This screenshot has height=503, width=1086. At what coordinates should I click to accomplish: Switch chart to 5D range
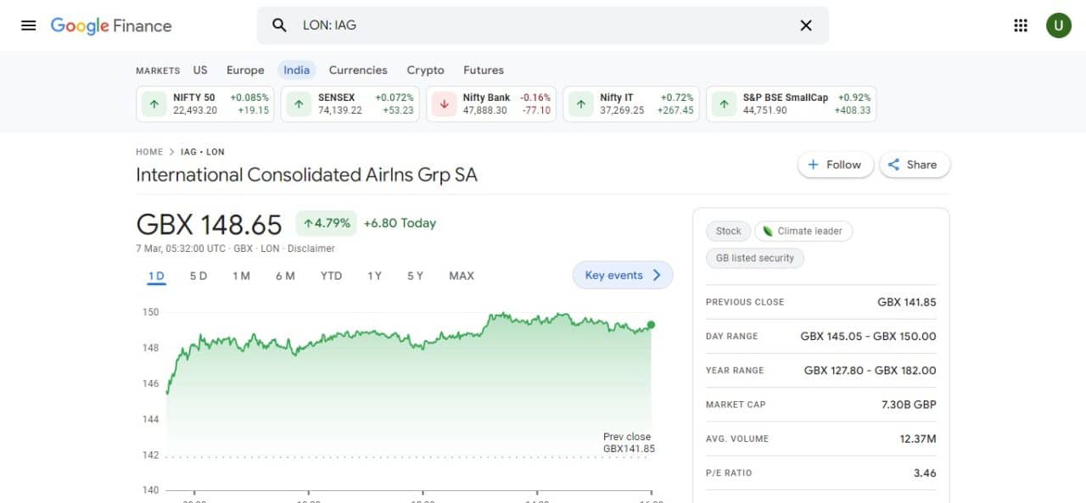199,276
